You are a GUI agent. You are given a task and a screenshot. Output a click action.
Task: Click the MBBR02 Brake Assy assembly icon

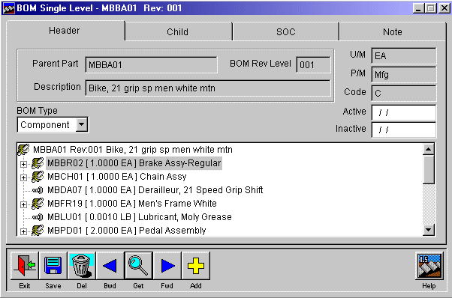[x=38, y=163]
